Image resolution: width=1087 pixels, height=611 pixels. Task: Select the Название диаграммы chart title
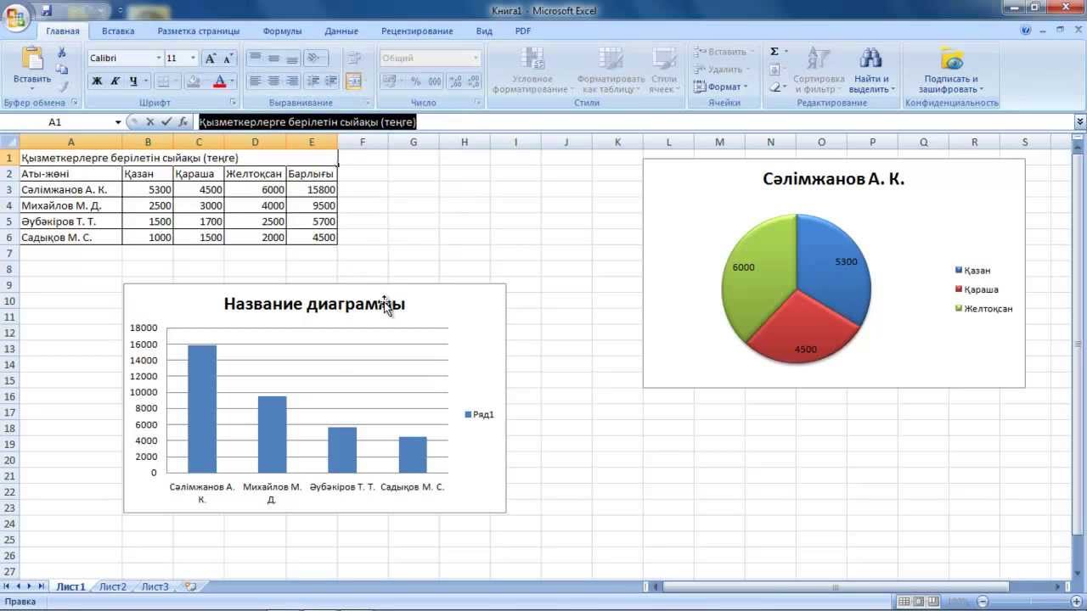pos(314,304)
